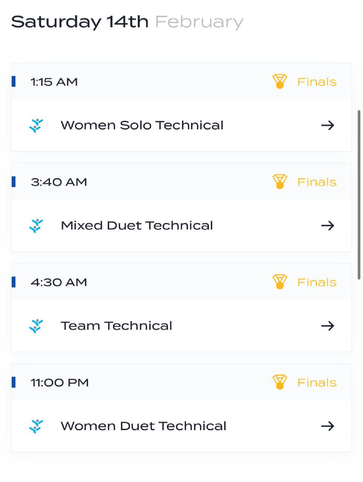Click the medal icon beside 1:15 AM Finals

[x=279, y=81]
